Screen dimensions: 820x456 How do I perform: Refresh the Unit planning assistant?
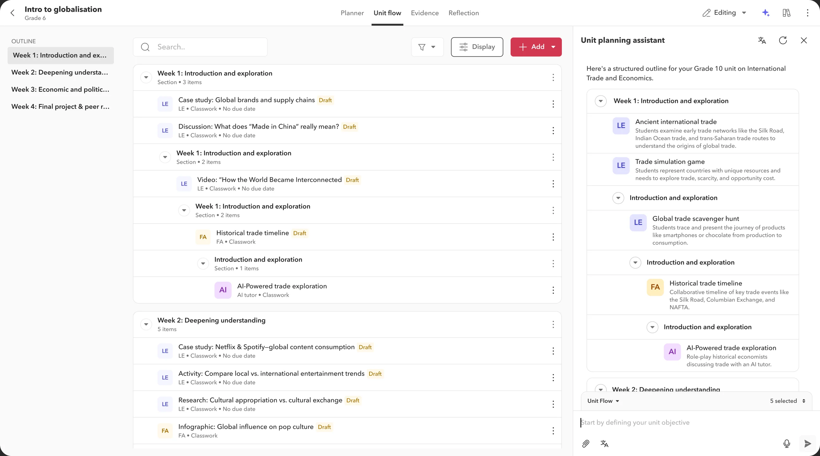[x=783, y=41]
